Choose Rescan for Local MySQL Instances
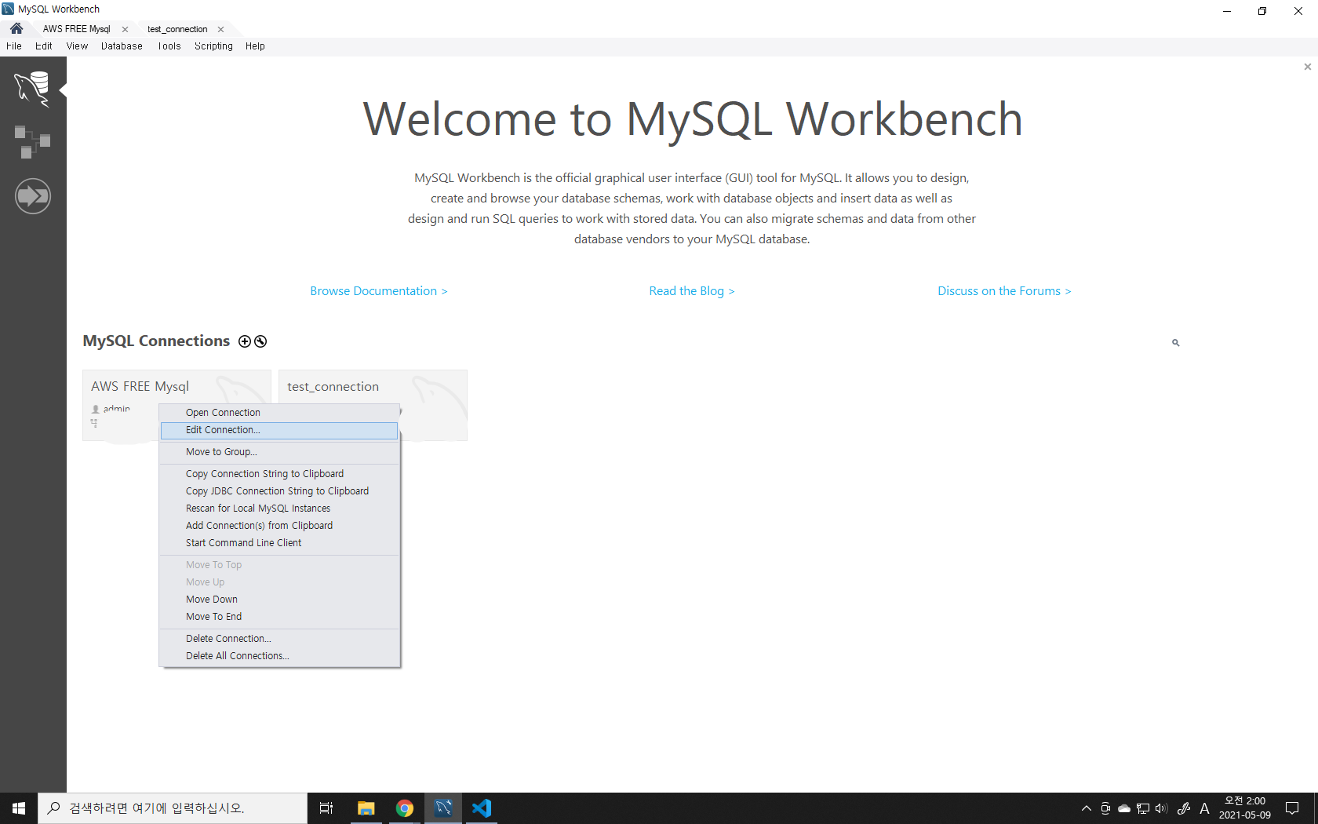 click(279, 509)
